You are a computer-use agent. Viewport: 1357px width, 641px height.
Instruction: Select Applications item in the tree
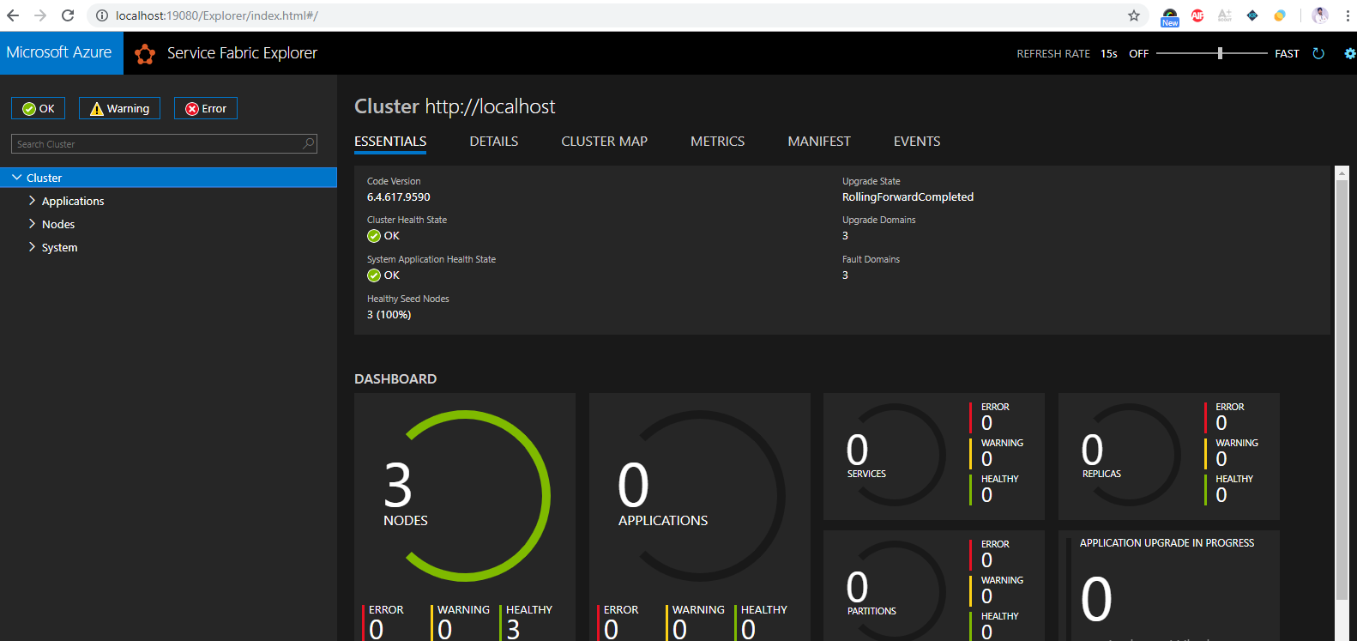pos(73,201)
